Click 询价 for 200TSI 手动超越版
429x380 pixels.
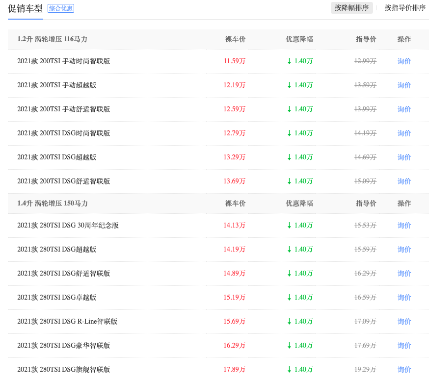click(x=404, y=85)
